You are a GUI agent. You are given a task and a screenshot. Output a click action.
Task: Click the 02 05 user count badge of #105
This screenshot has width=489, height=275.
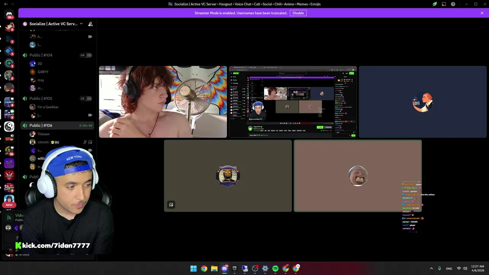pyautogui.click(x=86, y=99)
